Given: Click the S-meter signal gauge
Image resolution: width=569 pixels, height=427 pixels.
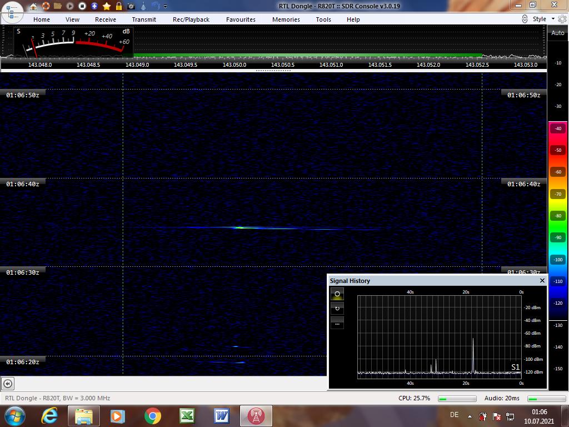Looking at the screenshot, I should [74, 42].
